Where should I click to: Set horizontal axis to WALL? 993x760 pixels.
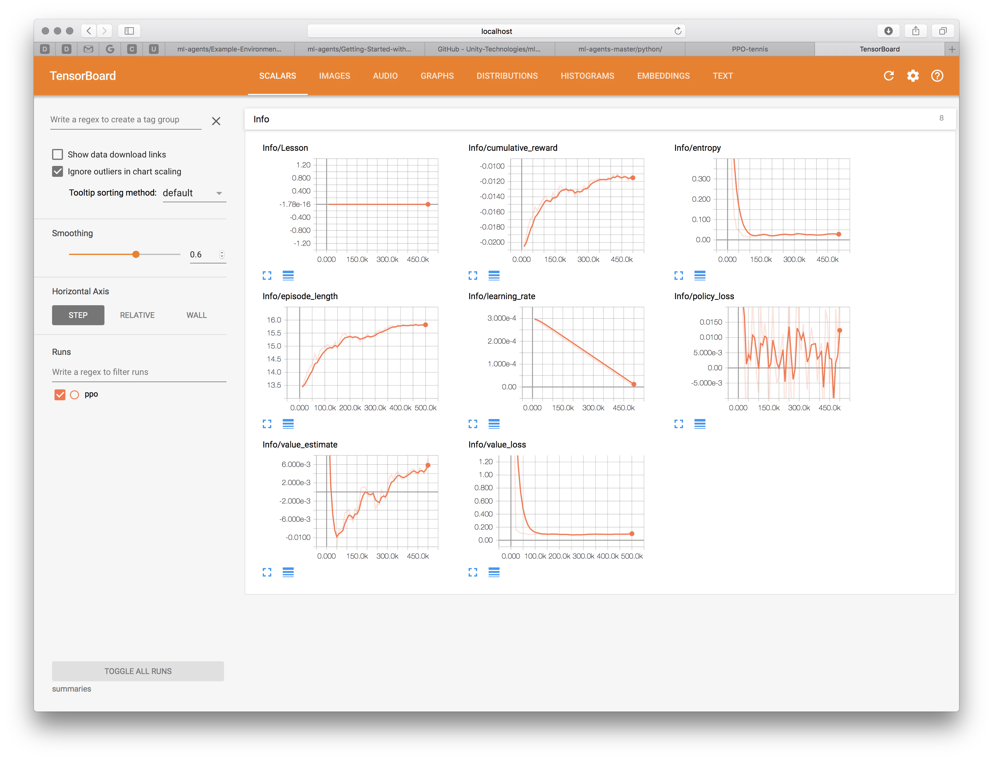coord(196,315)
